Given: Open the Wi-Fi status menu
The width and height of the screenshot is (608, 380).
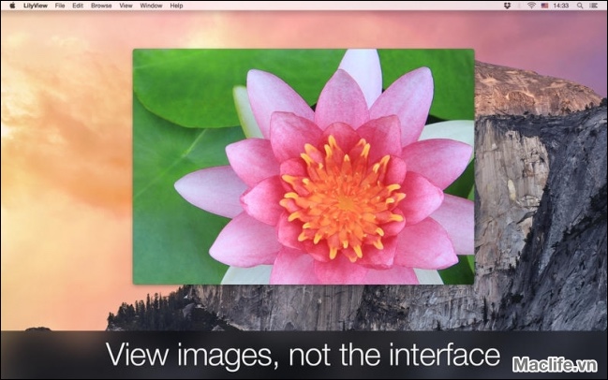Looking at the screenshot, I should [531, 6].
